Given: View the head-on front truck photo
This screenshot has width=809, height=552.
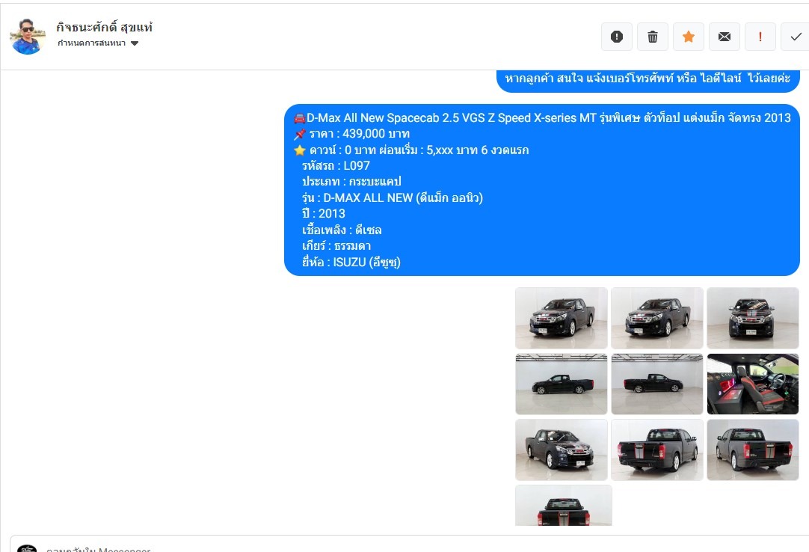Looking at the screenshot, I should (753, 318).
